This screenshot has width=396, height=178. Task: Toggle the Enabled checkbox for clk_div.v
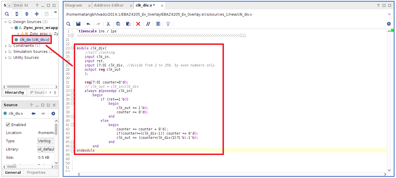coord(8,124)
